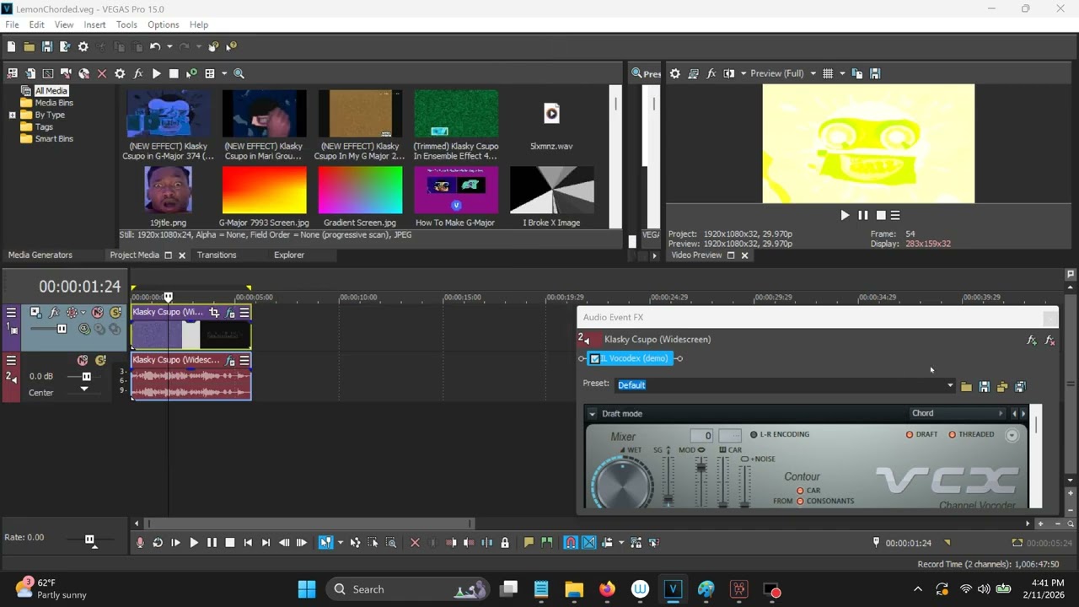Viewport: 1079px width, 607px height.
Task: Open the preview overlays dropdown arrow
Action: [x=842, y=73]
